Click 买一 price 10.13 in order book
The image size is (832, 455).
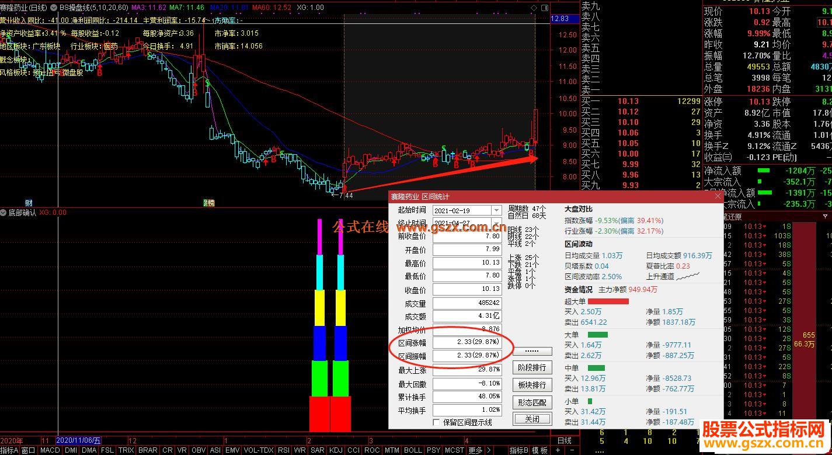pyautogui.click(x=628, y=101)
